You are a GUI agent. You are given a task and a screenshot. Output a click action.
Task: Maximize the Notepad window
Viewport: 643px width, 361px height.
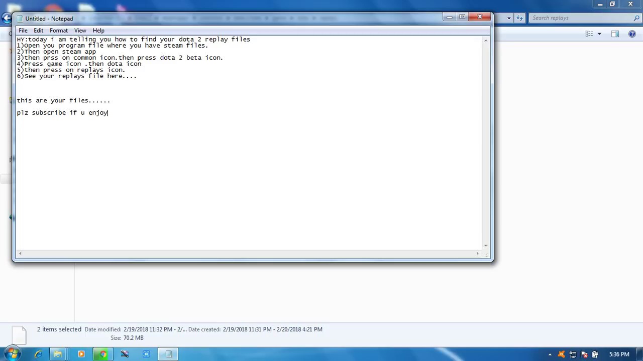pyautogui.click(x=462, y=17)
